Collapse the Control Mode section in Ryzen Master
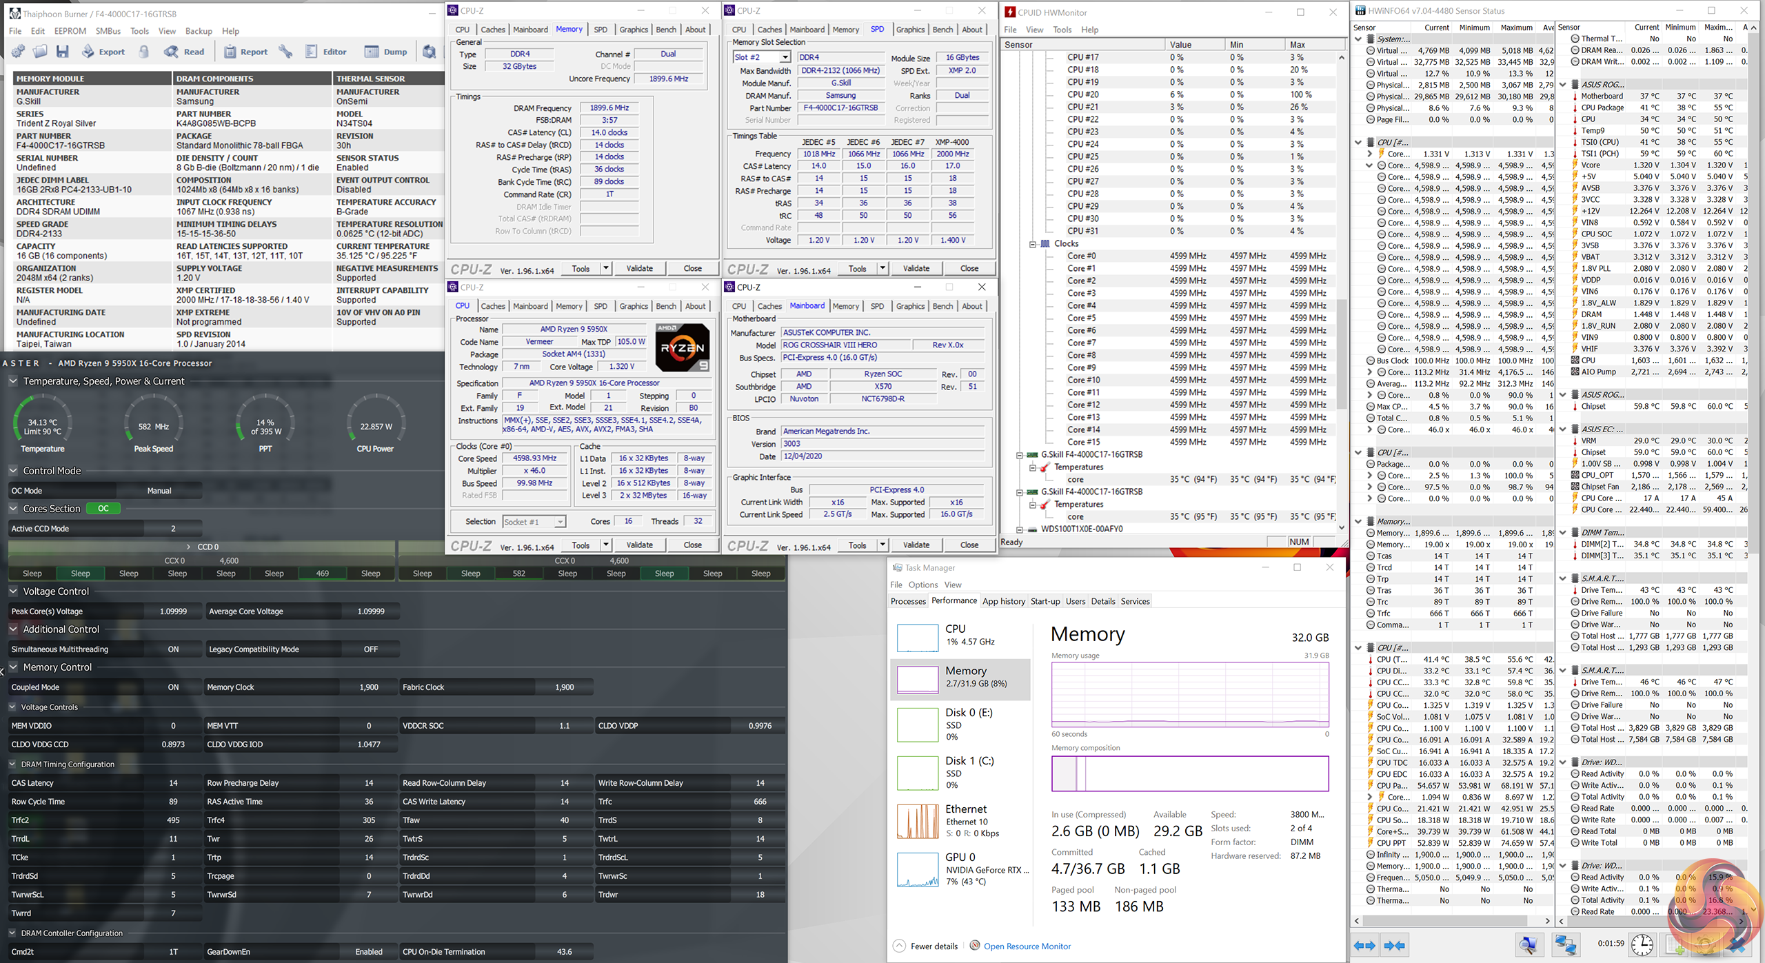 [13, 471]
